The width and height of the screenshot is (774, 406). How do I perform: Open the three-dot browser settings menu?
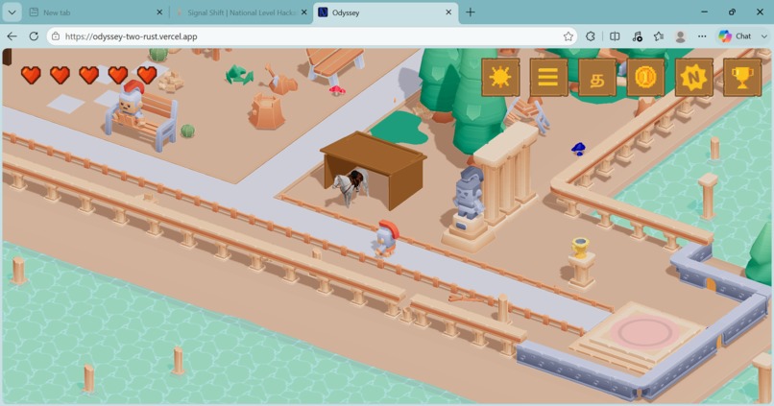click(702, 36)
